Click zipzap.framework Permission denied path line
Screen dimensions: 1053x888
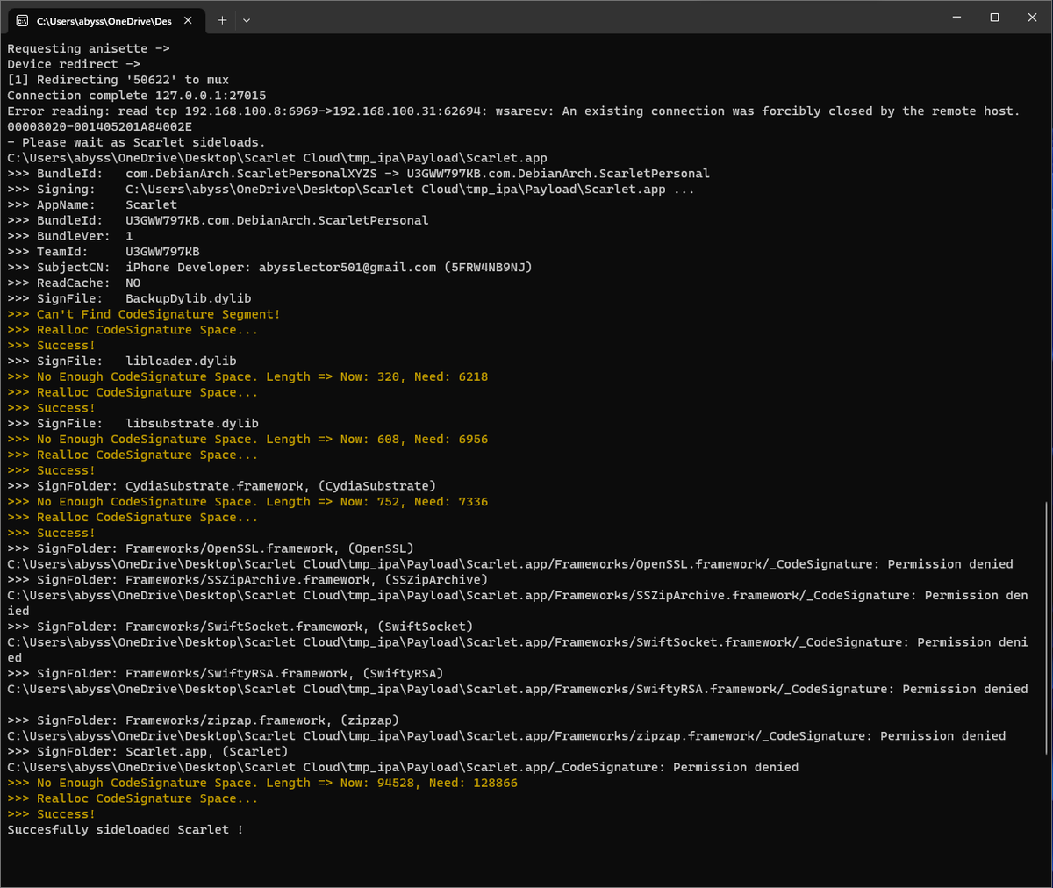[506, 736]
